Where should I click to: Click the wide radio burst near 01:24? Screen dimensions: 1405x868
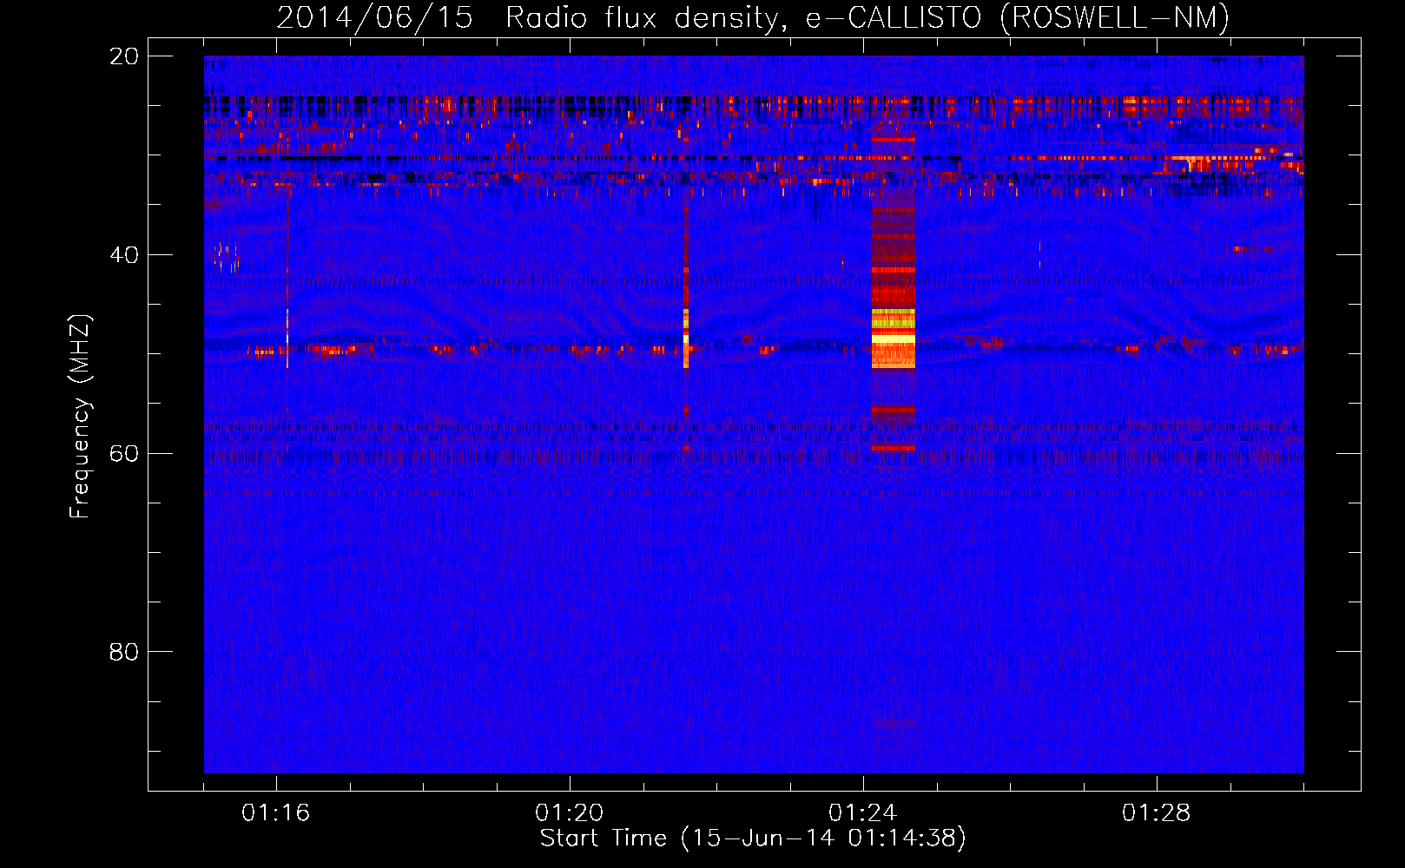[x=893, y=295]
